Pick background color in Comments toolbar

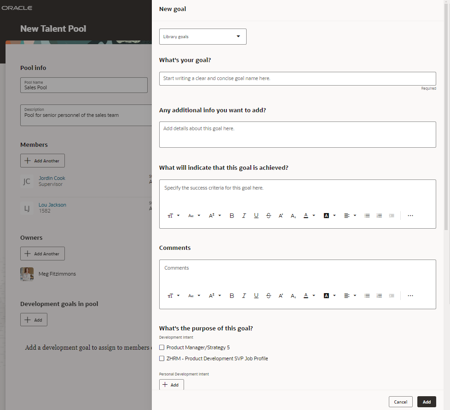329,295
